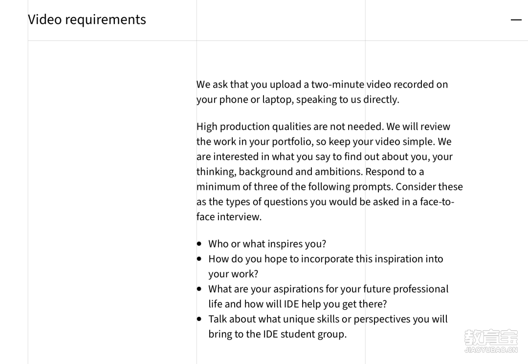Click the second bullet point dot
Image resolution: width=528 pixels, height=364 pixels.
click(199, 259)
